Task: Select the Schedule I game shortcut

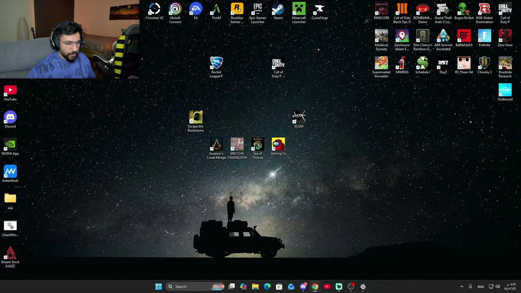Action: coord(422,66)
